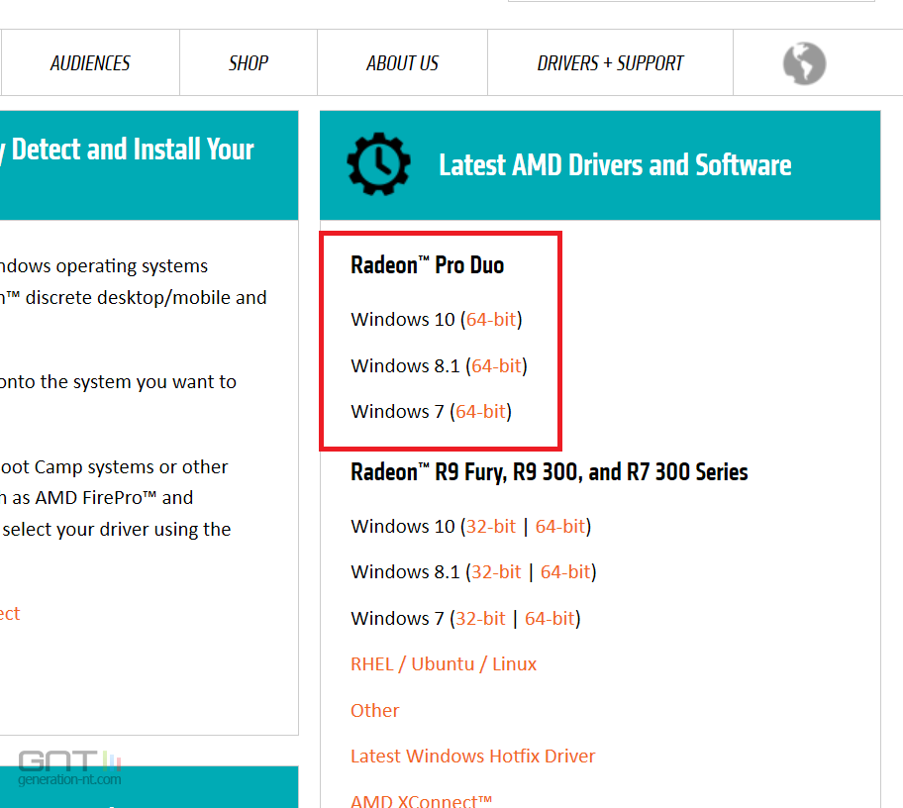Download R9 Fury series Windows 10 64-bit driver
The height and width of the screenshot is (808, 903).
coord(560,526)
